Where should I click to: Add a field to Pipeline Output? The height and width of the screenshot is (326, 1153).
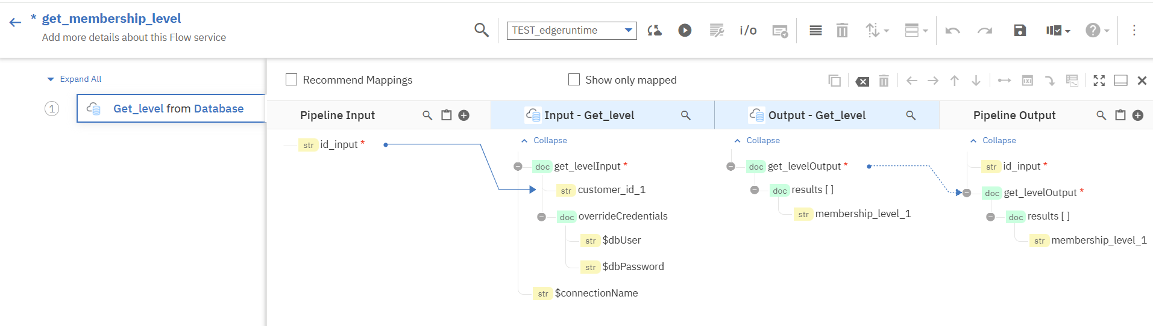click(1138, 115)
